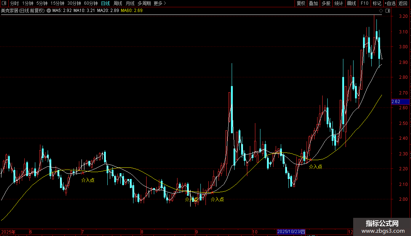
Task: Click the MA60 yellow indicator label
Action: point(132,11)
